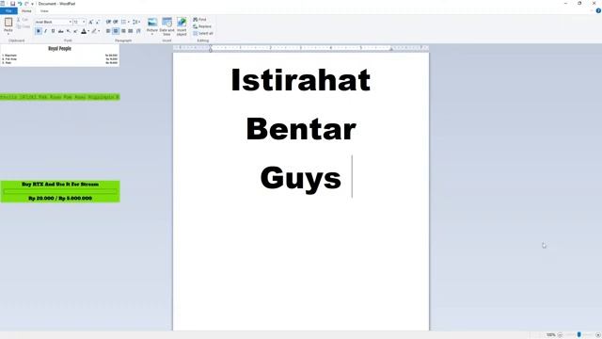Toggle Strikethrough formatting
This screenshot has width=602, height=339.
(60, 31)
